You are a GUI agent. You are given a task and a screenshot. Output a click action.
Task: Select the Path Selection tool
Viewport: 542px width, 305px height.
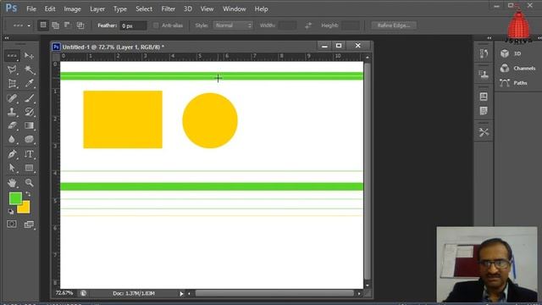tap(12, 168)
